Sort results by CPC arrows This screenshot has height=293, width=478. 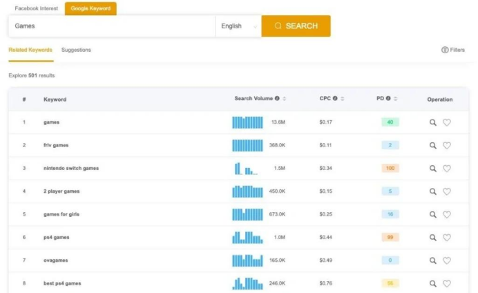coord(343,99)
